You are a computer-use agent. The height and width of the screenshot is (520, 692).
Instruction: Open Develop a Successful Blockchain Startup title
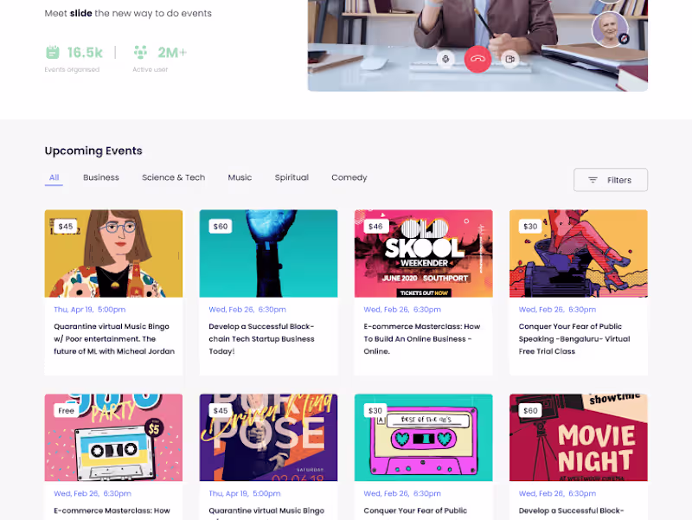pos(261,338)
